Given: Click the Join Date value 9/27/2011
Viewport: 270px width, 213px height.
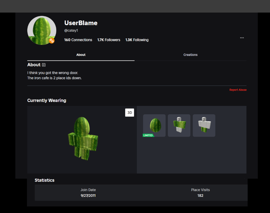Looking at the screenshot, I should [88, 196].
